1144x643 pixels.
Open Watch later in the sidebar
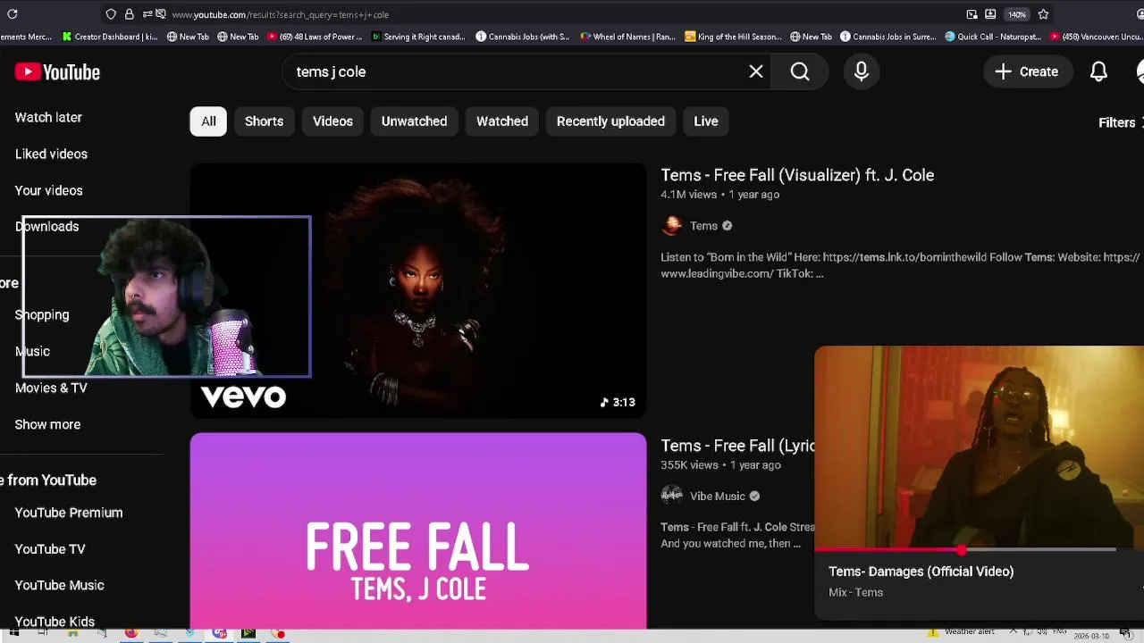click(x=48, y=117)
